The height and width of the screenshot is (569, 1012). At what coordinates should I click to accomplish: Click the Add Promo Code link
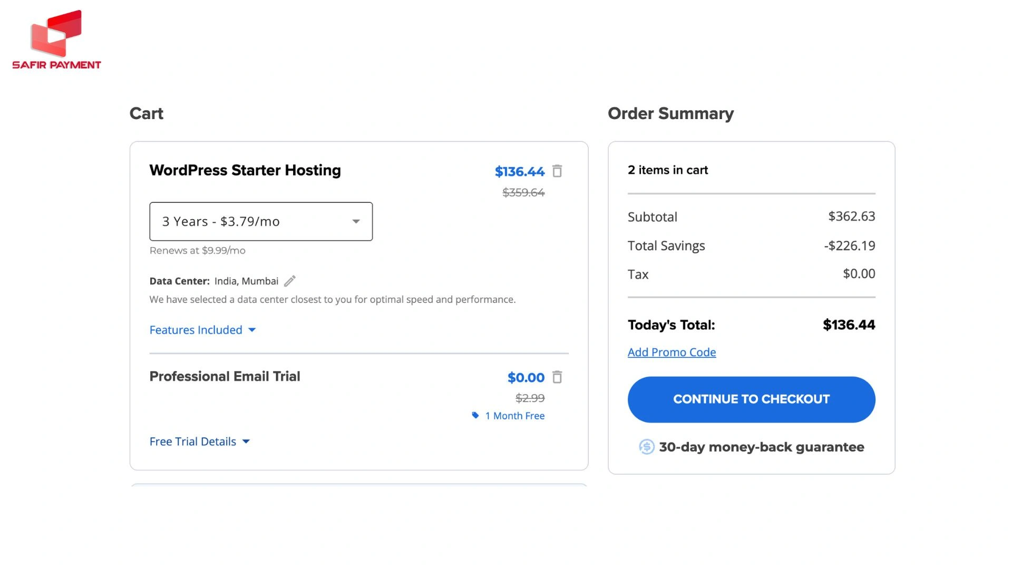click(x=672, y=352)
